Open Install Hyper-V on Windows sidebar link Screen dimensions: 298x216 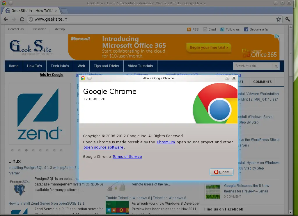(259, 165)
